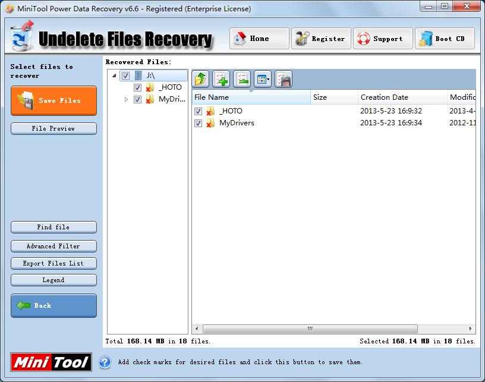
Task: Open the Advanced Filter
Action: click(x=54, y=247)
